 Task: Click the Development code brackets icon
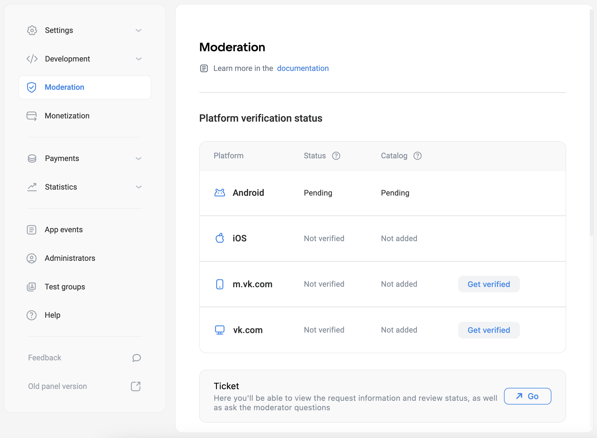pos(32,59)
